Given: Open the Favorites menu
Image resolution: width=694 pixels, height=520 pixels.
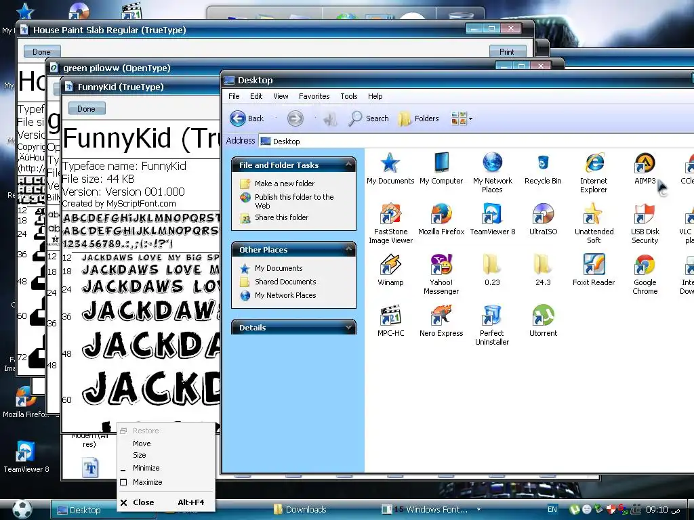Looking at the screenshot, I should click(x=314, y=96).
